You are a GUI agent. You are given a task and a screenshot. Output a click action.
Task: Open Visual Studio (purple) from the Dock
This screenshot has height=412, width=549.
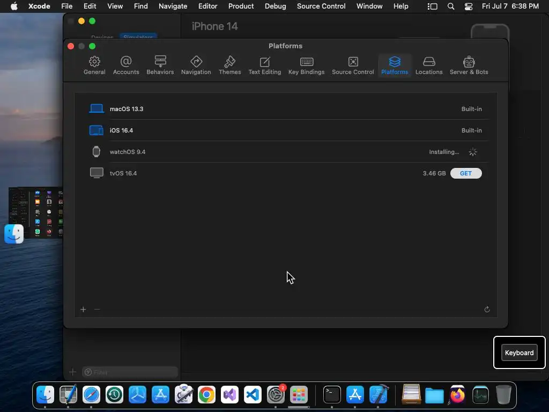point(229,395)
